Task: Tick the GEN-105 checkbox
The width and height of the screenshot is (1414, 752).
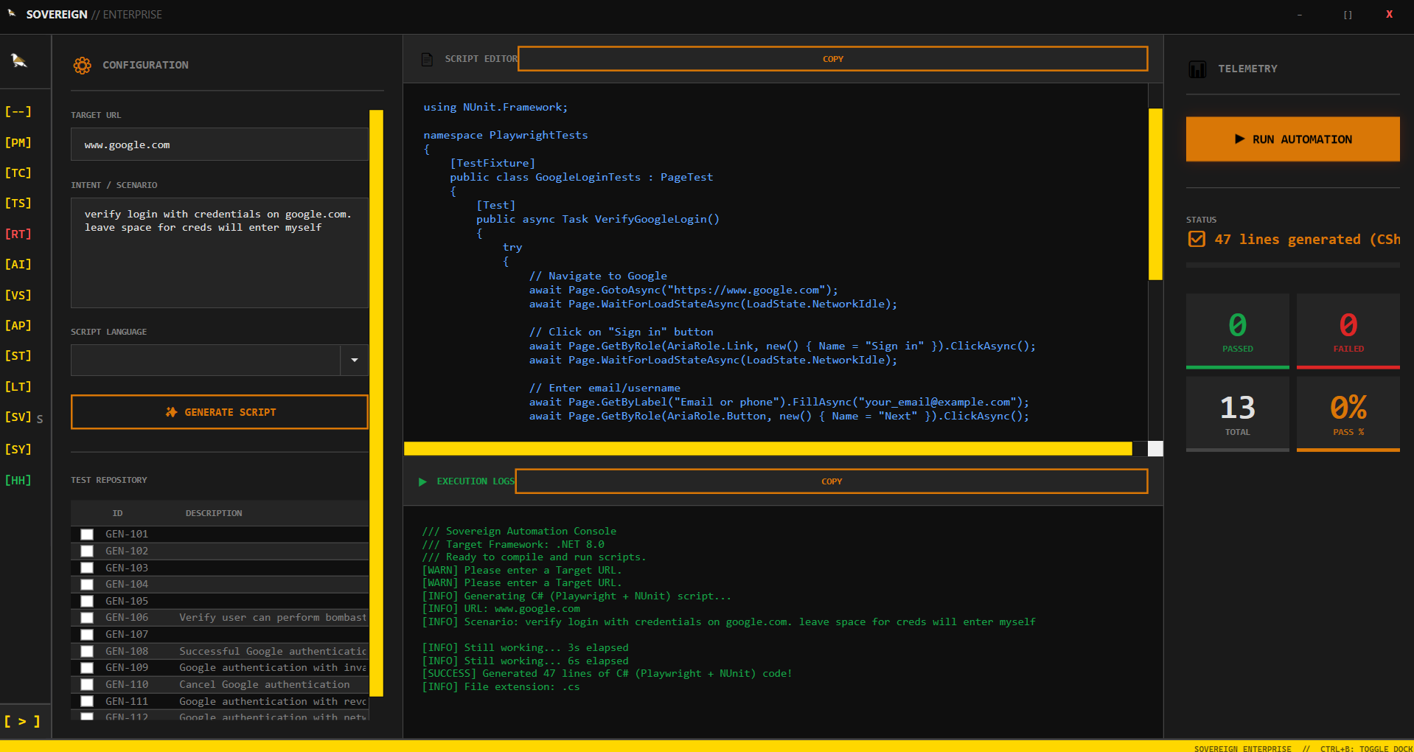Action: (87, 601)
